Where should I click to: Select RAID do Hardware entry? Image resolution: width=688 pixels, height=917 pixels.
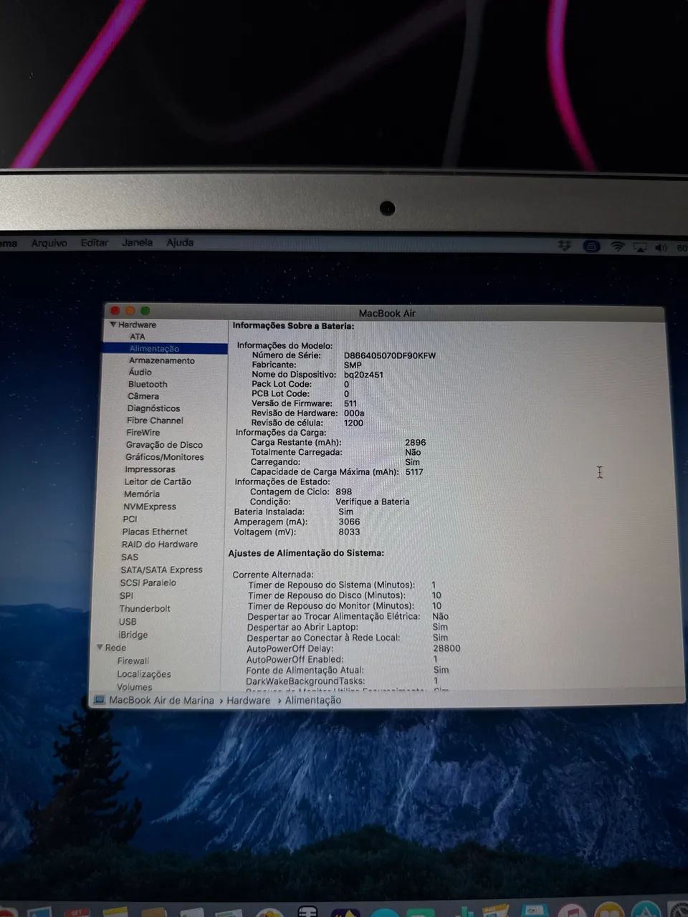(159, 544)
